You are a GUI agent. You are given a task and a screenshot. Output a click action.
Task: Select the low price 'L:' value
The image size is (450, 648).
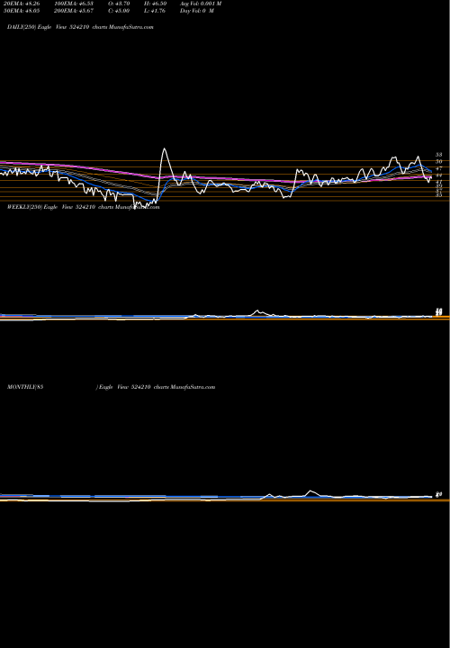pos(155,11)
